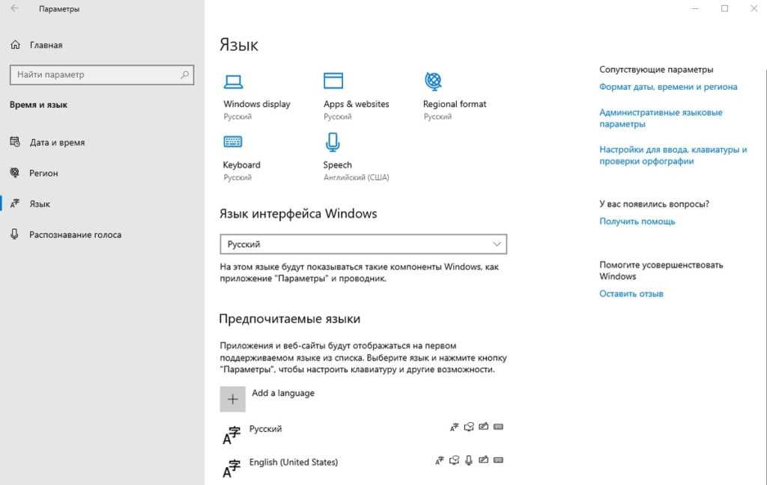Click speech recognition mic on English row

[x=469, y=460]
